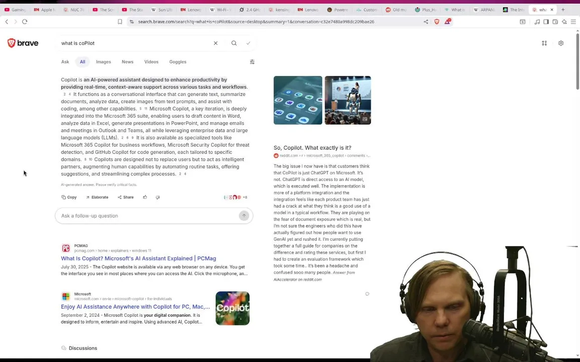Click into the 'what is coPilot' search box
This screenshot has width=580, height=362.
point(135,43)
